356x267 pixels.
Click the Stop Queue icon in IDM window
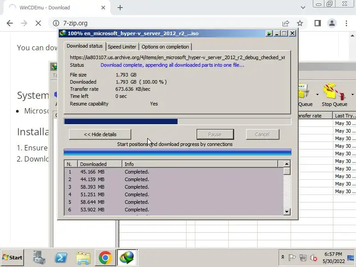coord(334,95)
